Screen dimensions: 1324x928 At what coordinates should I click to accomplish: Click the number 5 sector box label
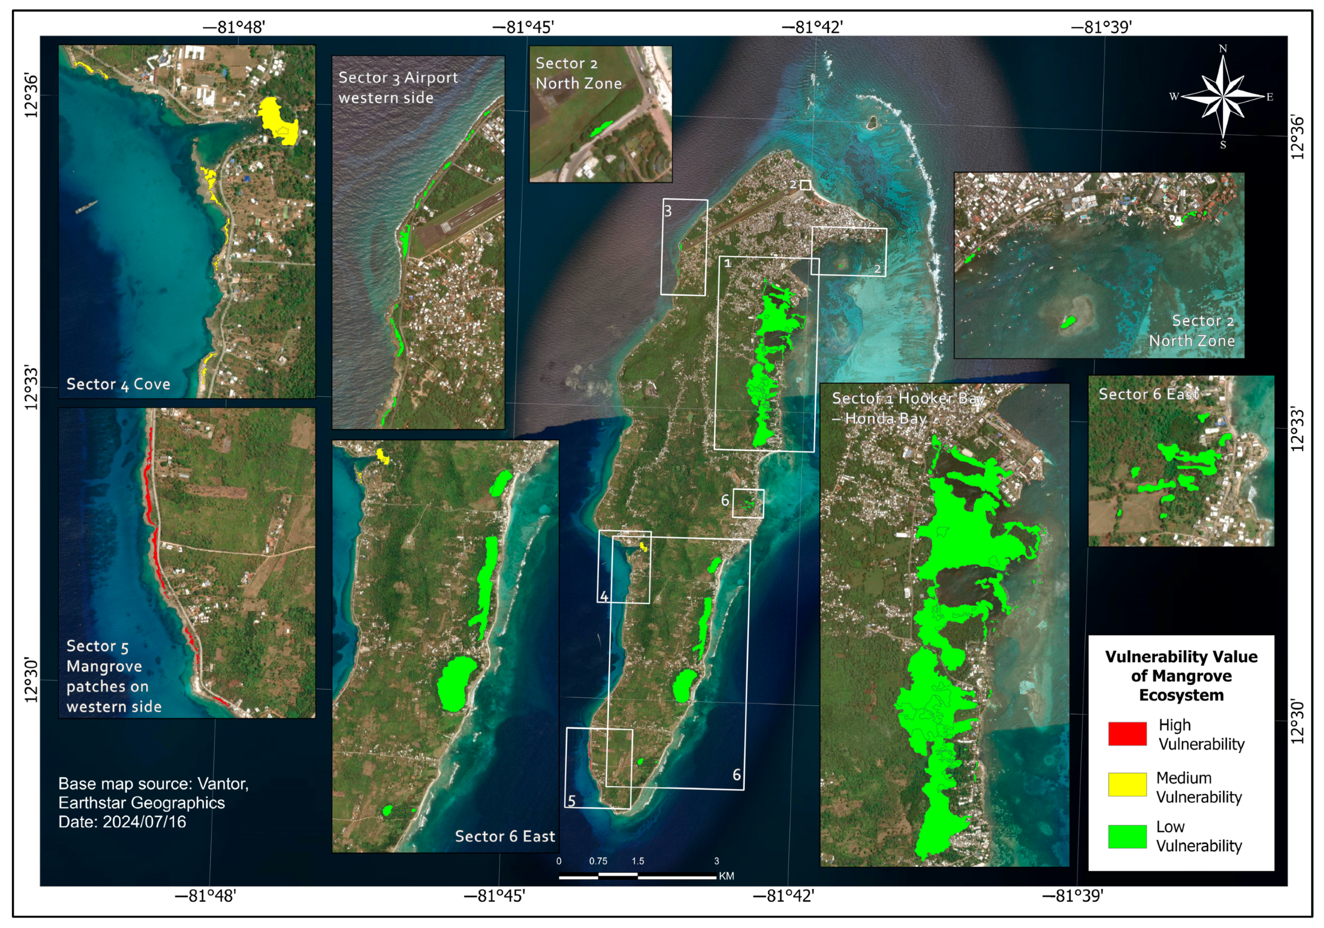click(572, 801)
